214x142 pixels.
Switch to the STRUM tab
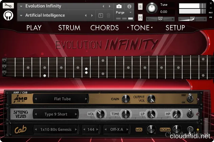pyautogui.click(x=69, y=28)
